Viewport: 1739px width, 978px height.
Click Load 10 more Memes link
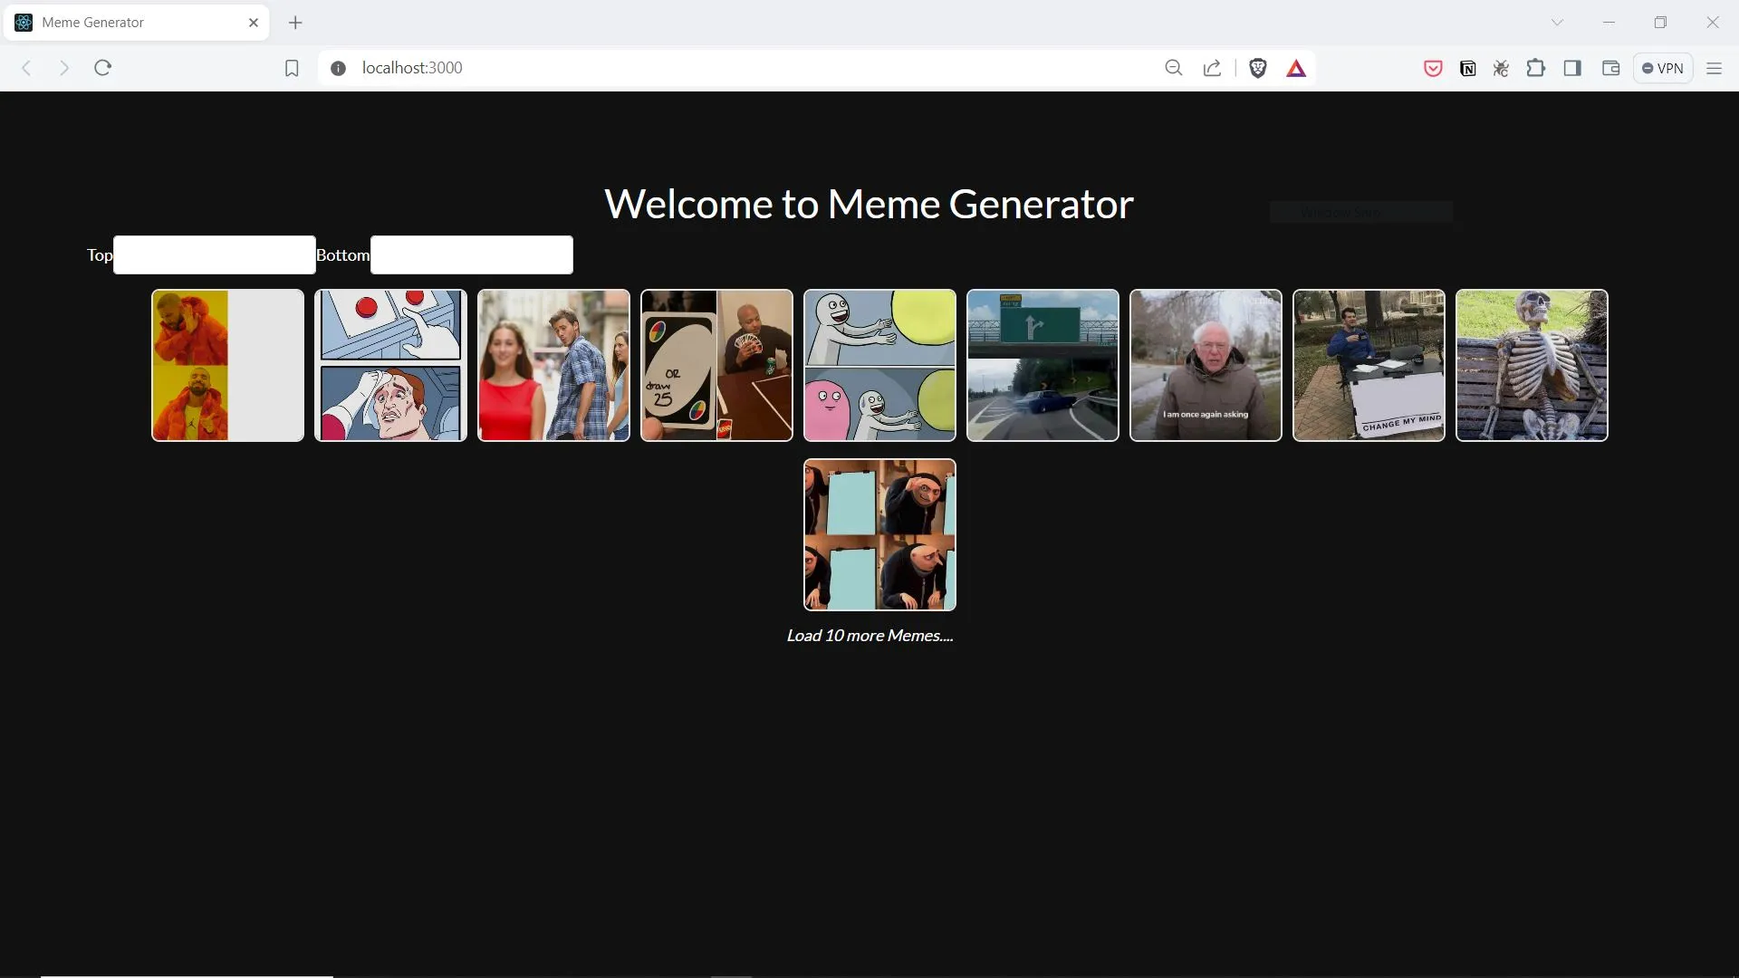pos(869,635)
